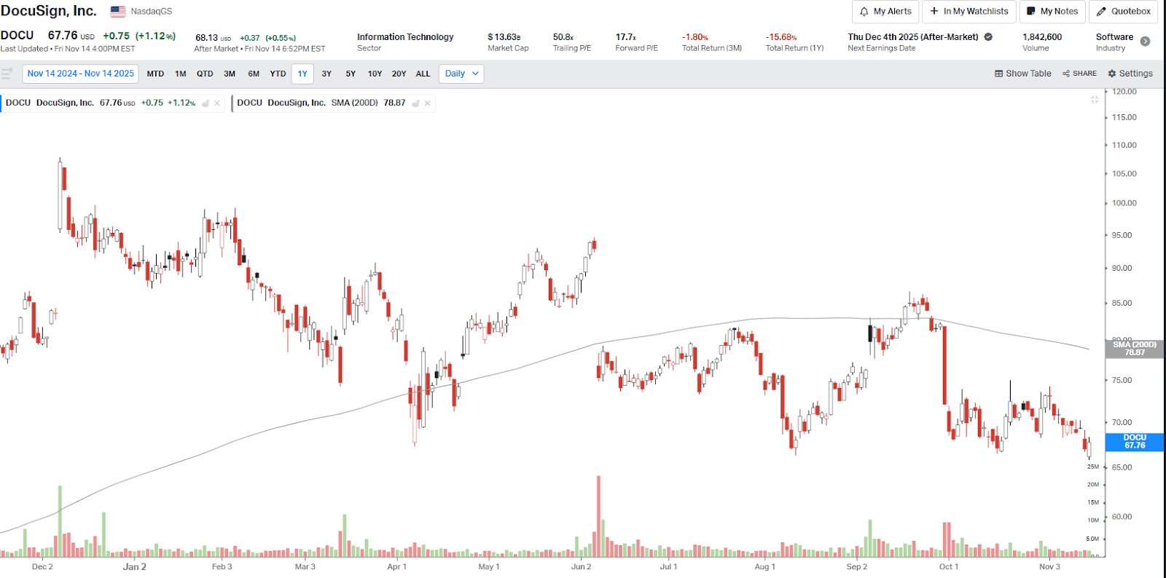Select the MTD time range

155,74
